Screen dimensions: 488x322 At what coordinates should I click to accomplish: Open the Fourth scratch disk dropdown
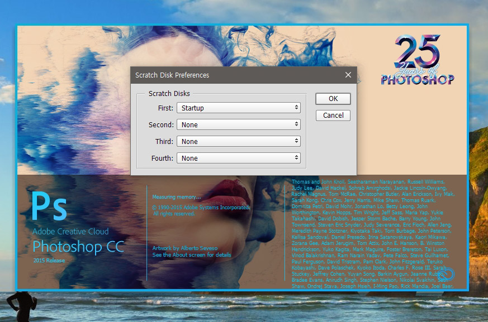(x=238, y=158)
